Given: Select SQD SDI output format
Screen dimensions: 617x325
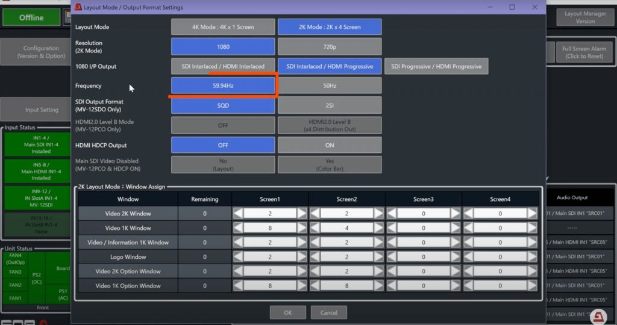Looking at the screenshot, I should pyautogui.click(x=223, y=105).
